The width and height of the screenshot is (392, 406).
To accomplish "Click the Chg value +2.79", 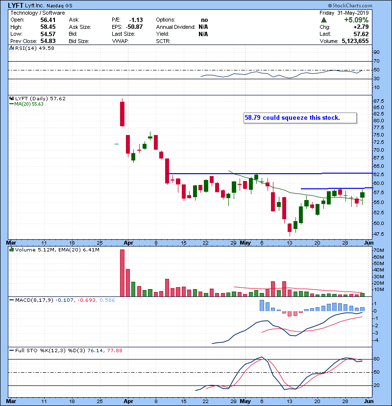I will (x=361, y=27).
